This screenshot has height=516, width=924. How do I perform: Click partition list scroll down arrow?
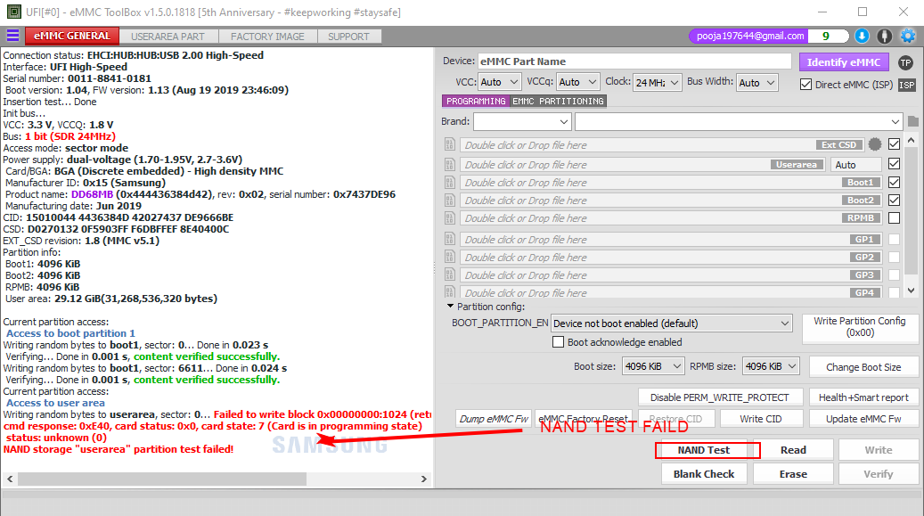(x=911, y=291)
